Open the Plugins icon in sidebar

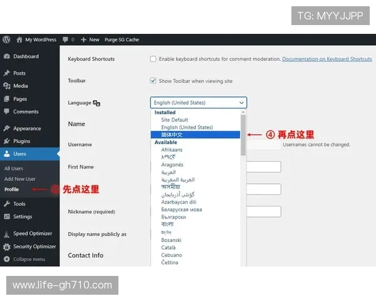6,141
